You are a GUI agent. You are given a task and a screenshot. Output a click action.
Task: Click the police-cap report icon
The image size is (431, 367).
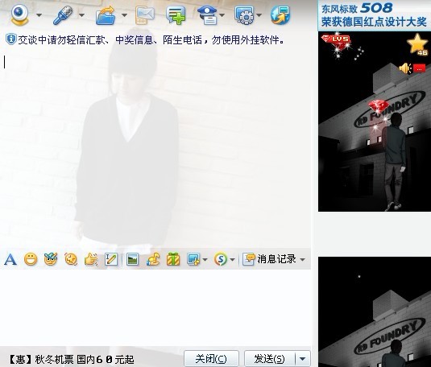(208, 15)
